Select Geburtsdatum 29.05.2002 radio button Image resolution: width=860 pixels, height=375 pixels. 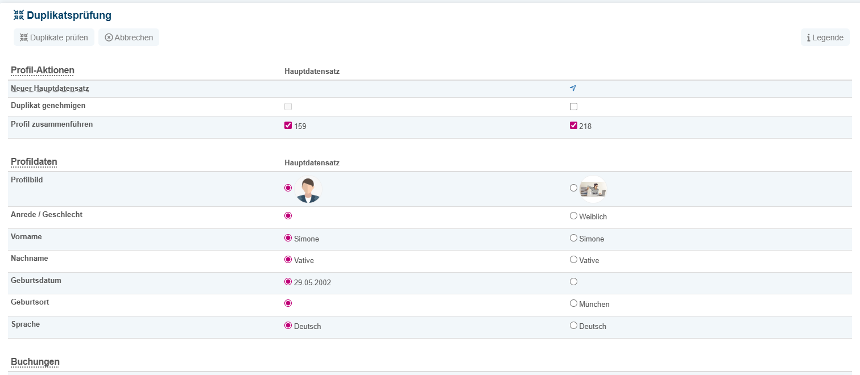pos(288,281)
